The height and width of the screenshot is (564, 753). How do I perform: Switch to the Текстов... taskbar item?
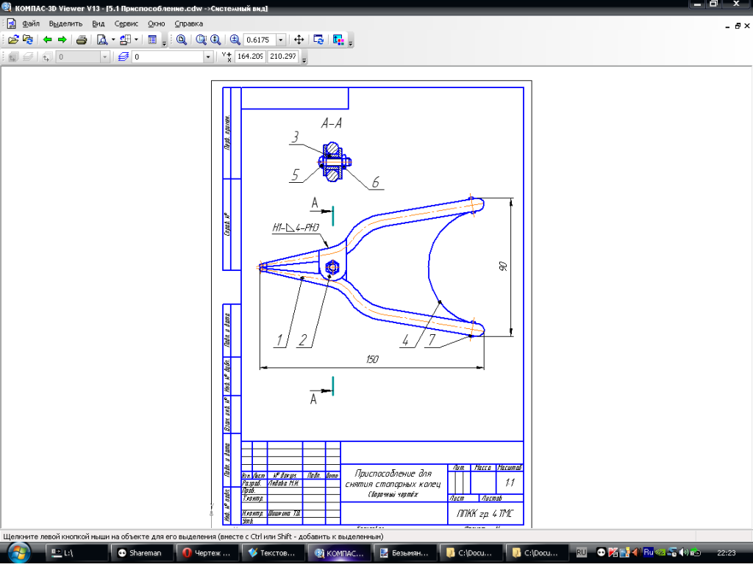point(273,553)
